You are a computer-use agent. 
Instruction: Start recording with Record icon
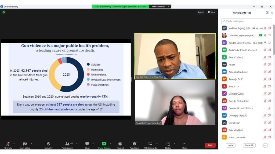point(120,144)
